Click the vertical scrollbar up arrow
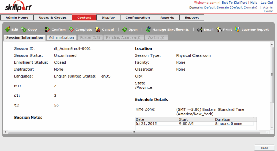The image size is (277, 151). pyautogui.click(x=272, y=44)
